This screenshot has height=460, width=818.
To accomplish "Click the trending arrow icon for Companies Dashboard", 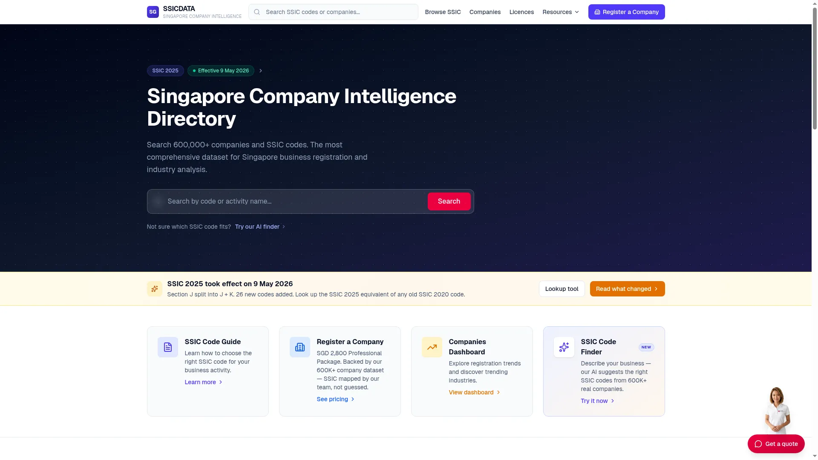I will (432, 347).
